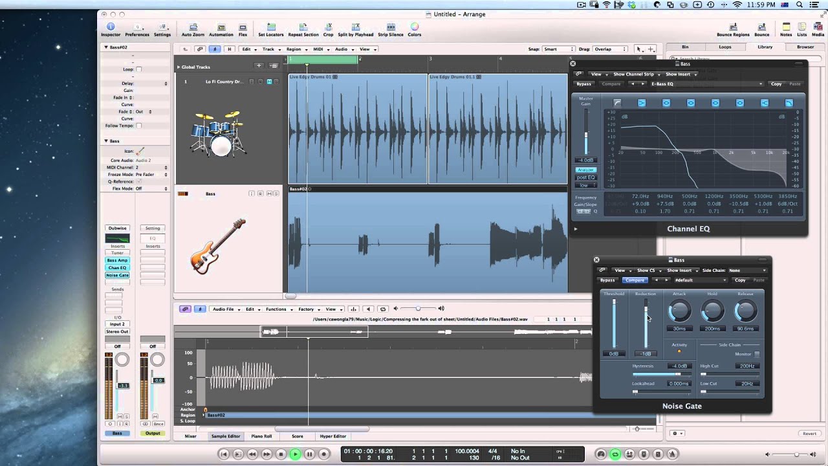
Task: Click the transport Stop button
Action: (x=281, y=454)
